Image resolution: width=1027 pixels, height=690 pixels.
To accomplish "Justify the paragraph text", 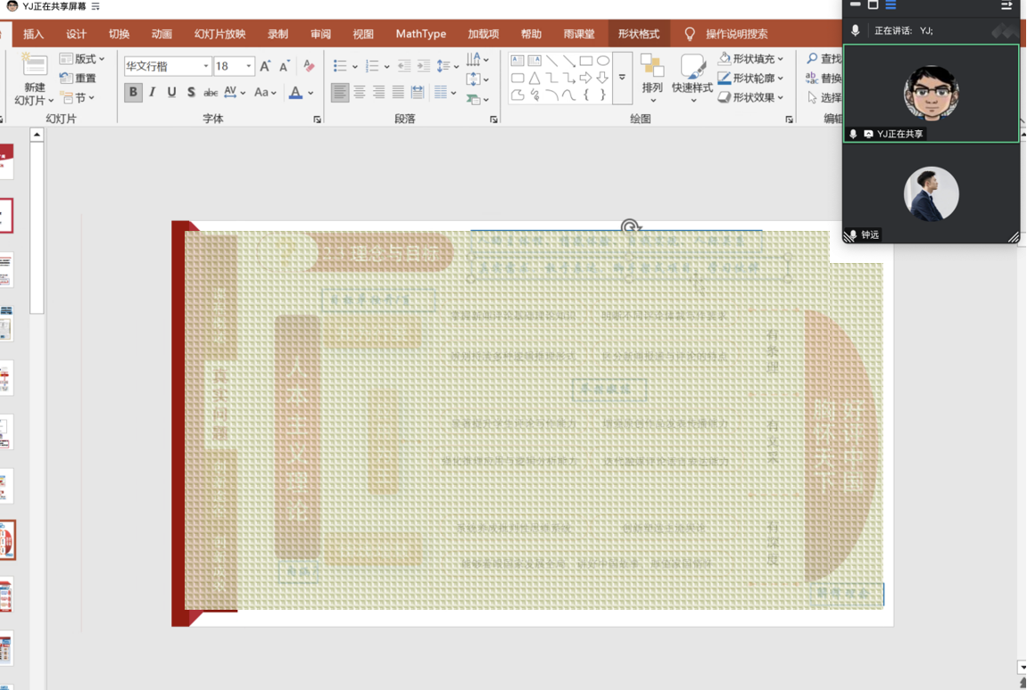I will tap(398, 93).
